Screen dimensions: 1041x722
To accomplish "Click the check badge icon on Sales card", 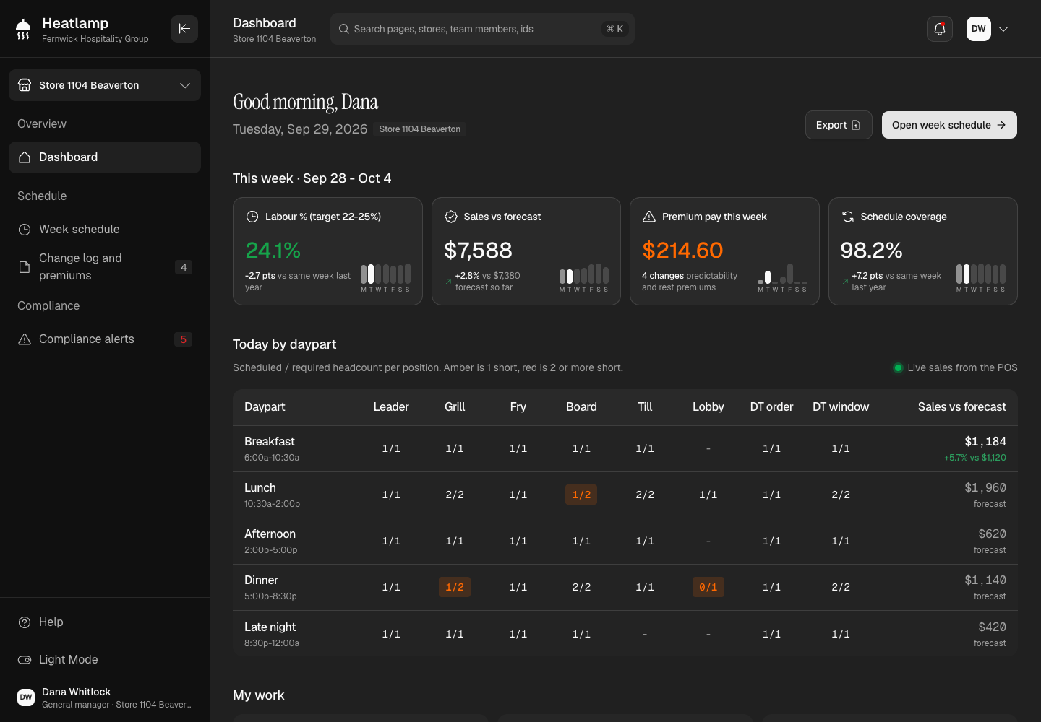I will pyautogui.click(x=451, y=217).
